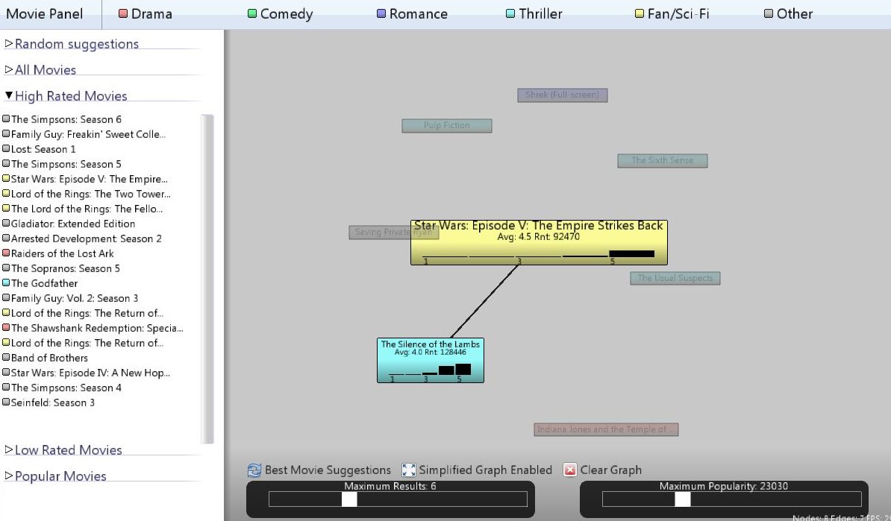Expand the All Movies section
891x521 pixels.
click(40, 70)
